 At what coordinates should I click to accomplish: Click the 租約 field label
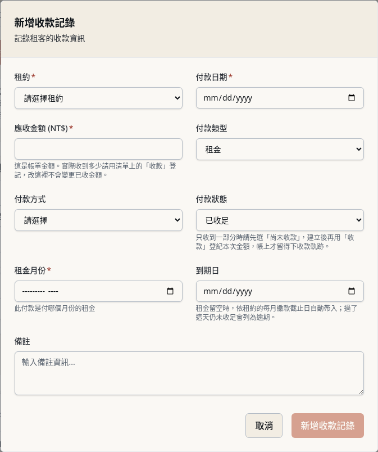22,77
